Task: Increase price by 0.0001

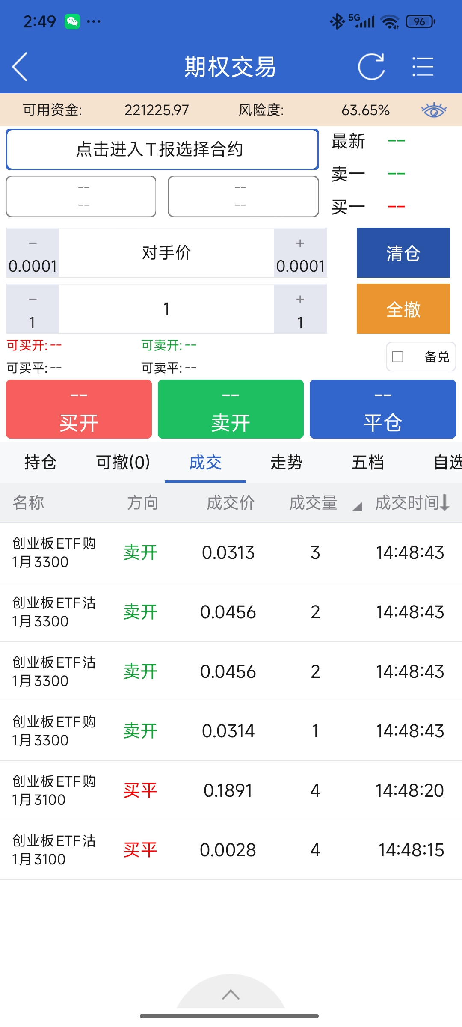Action: 300,253
